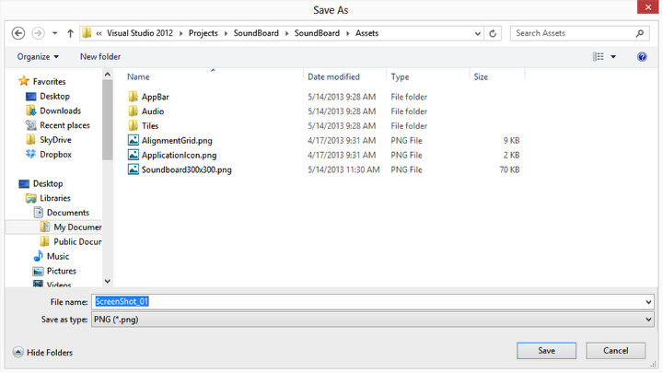This screenshot has height=373, width=663.
Task: Sort files by the Size column
Action: click(481, 77)
